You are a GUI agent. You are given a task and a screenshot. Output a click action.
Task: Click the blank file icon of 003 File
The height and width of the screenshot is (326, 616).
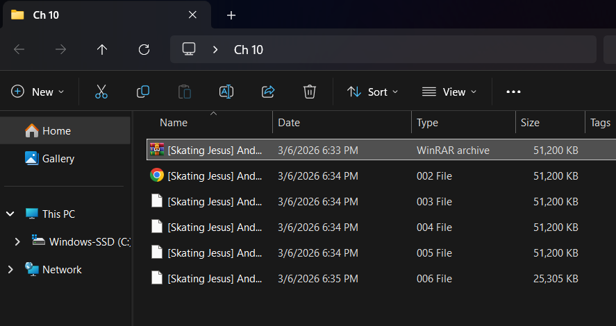[157, 201]
